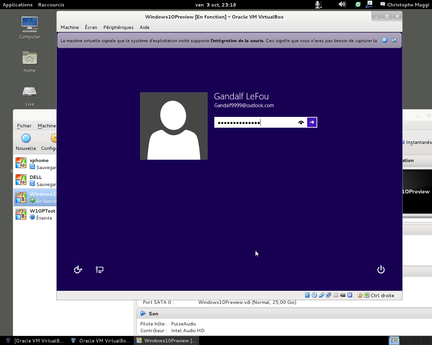Click the Éteinte status of W10PTest

(44, 218)
